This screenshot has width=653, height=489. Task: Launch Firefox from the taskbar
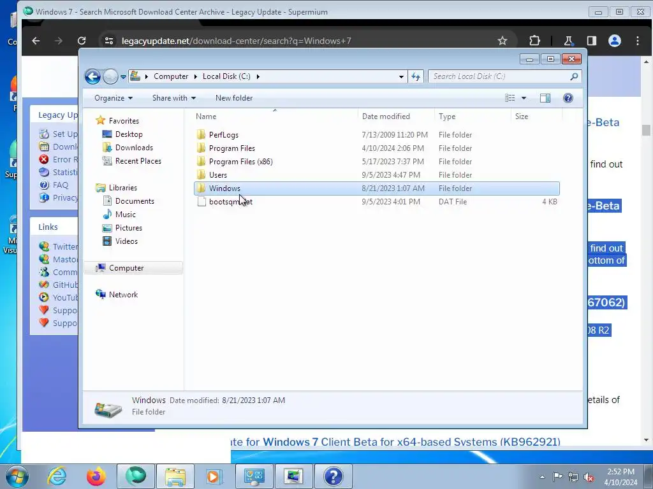tap(96, 476)
